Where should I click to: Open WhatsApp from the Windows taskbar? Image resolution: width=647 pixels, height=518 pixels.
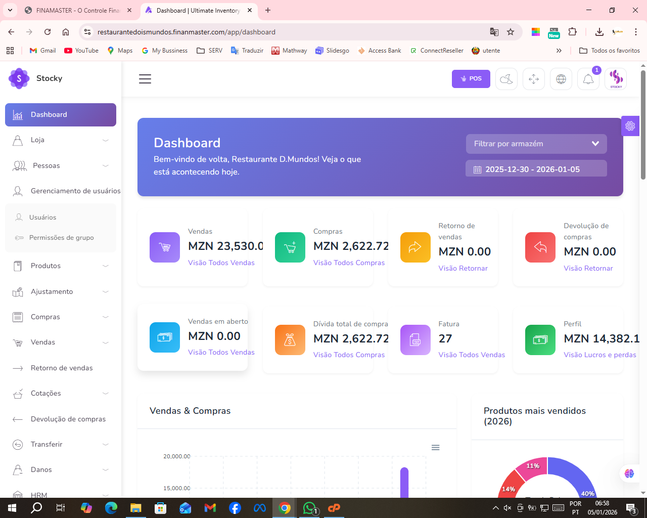[309, 508]
